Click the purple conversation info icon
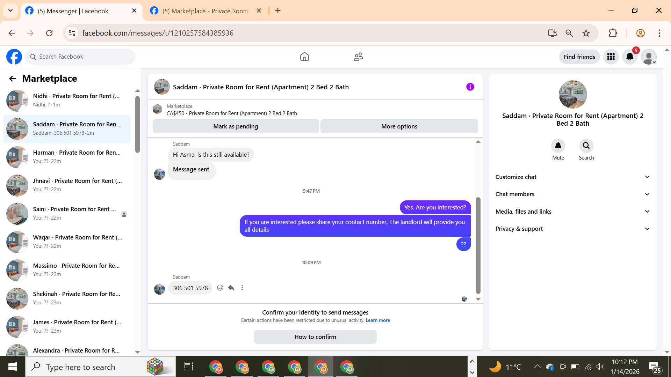Screen dimensions: 671x377 pyautogui.click(x=470, y=87)
